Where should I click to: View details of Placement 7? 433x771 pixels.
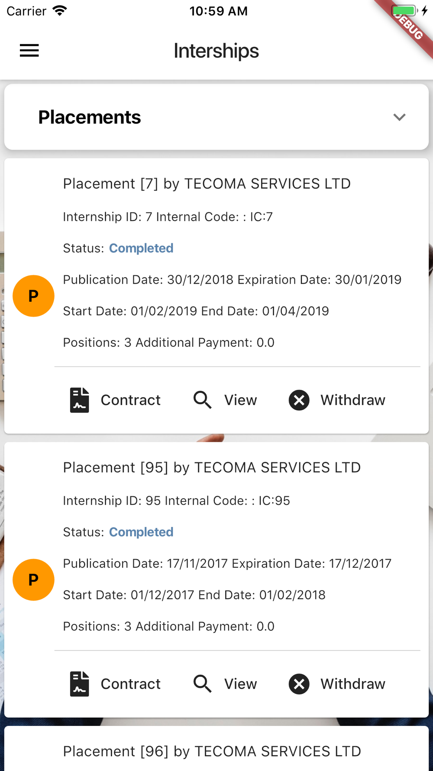point(225,400)
